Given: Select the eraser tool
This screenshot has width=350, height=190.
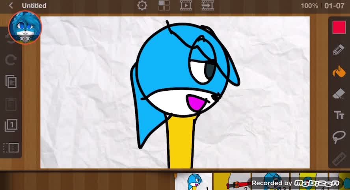Looking at the screenshot, I should tap(339, 93).
